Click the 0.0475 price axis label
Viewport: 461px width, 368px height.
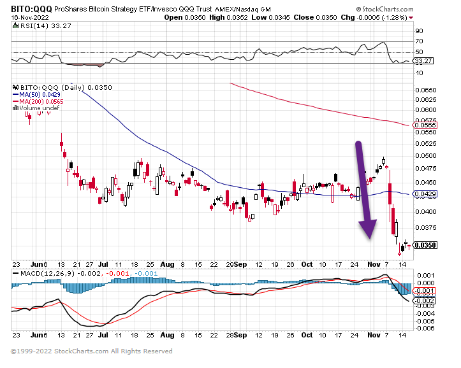pos(426,169)
